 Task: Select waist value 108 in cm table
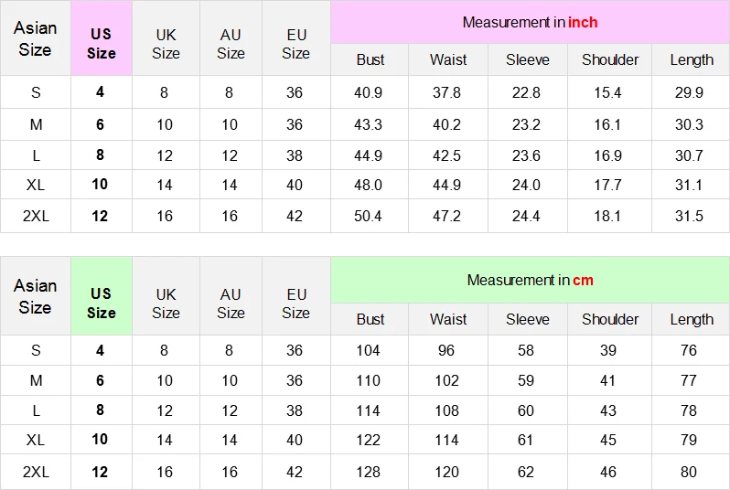pos(447,410)
